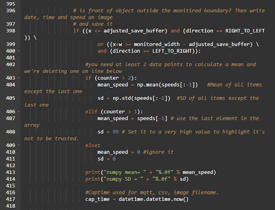Image resolution: width=275 pixels, height=210 pixels.
Task: Click line number 417 in the gutter
Action: click(11, 199)
